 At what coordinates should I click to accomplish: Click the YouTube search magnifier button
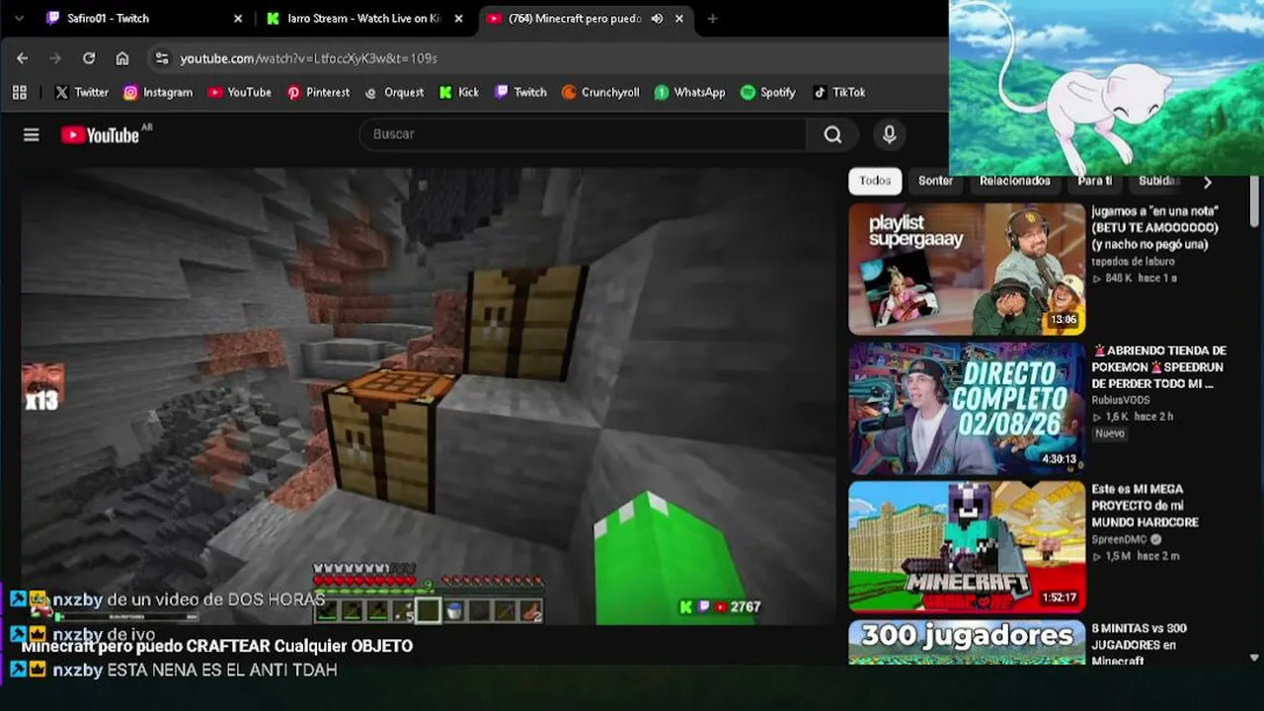pyautogui.click(x=833, y=134)
